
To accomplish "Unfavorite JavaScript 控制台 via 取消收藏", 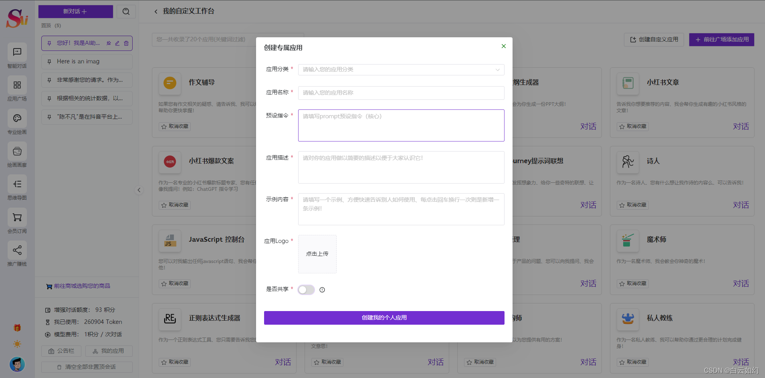I will click(x=175, y=283).
